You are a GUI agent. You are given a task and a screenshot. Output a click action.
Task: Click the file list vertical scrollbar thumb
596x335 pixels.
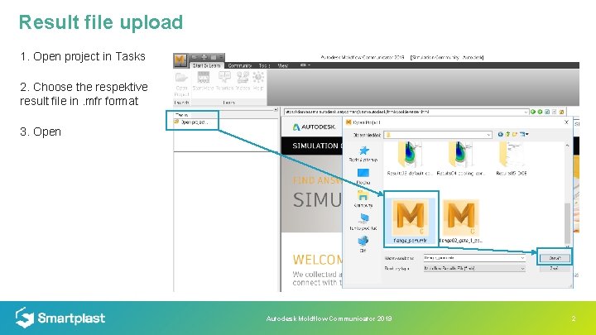567,223
